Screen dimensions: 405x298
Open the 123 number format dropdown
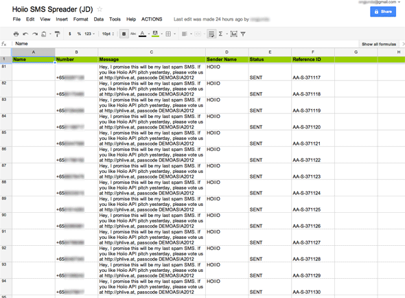point(90,34)
